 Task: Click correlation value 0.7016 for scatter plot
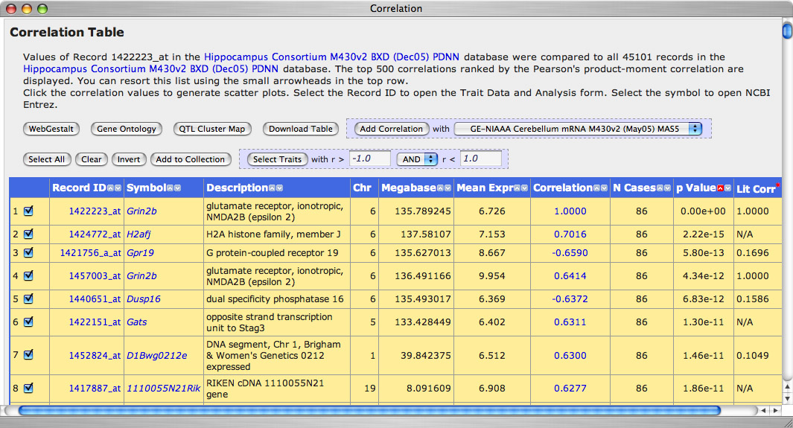(570, 234)
